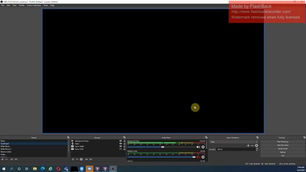The image size is (306, 172).
Task: Click the transition Duration input field
Action: 236,150
